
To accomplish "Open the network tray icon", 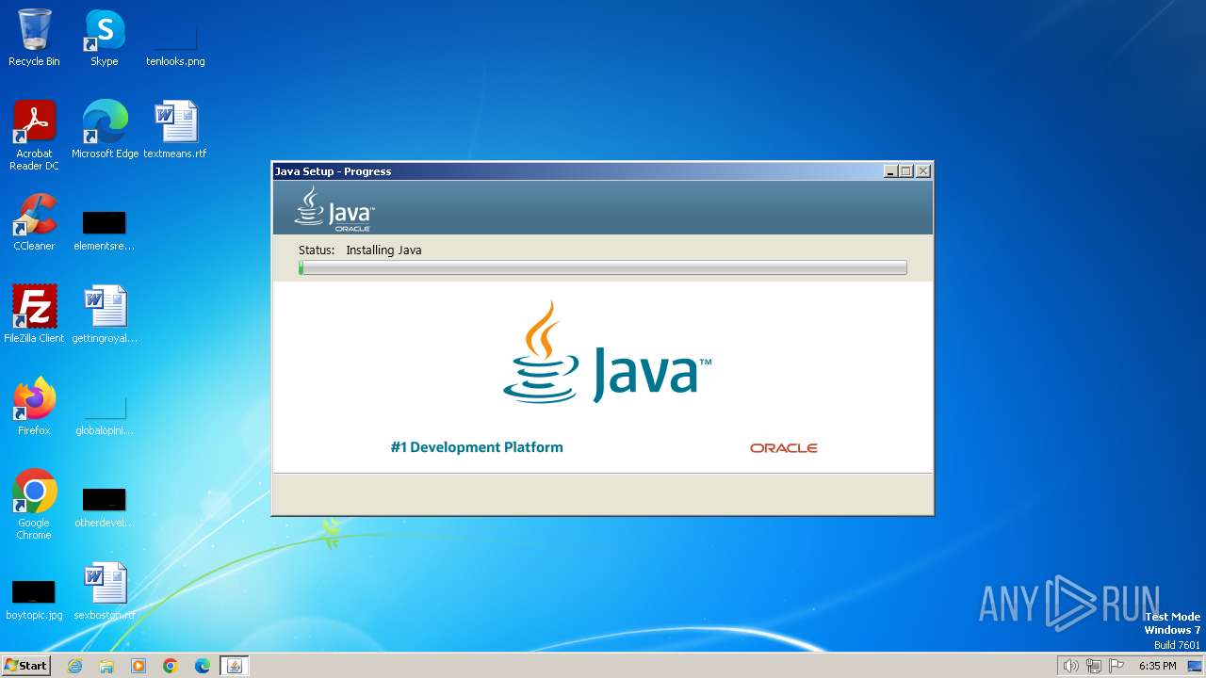I will 1094,666.
